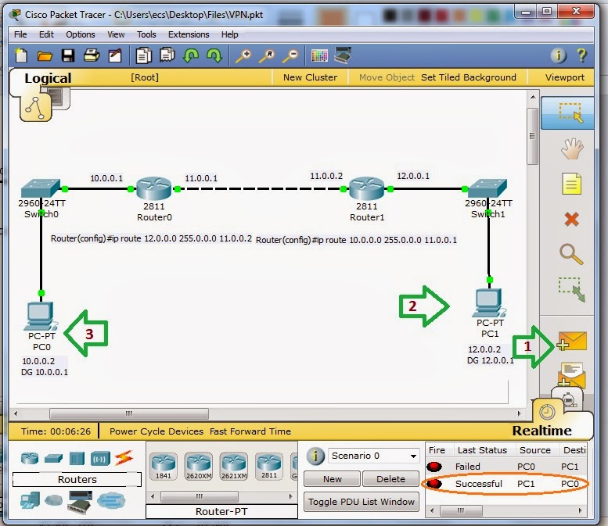Click Fast Forward Time
608x526 pixels.
tap(250, 431)
